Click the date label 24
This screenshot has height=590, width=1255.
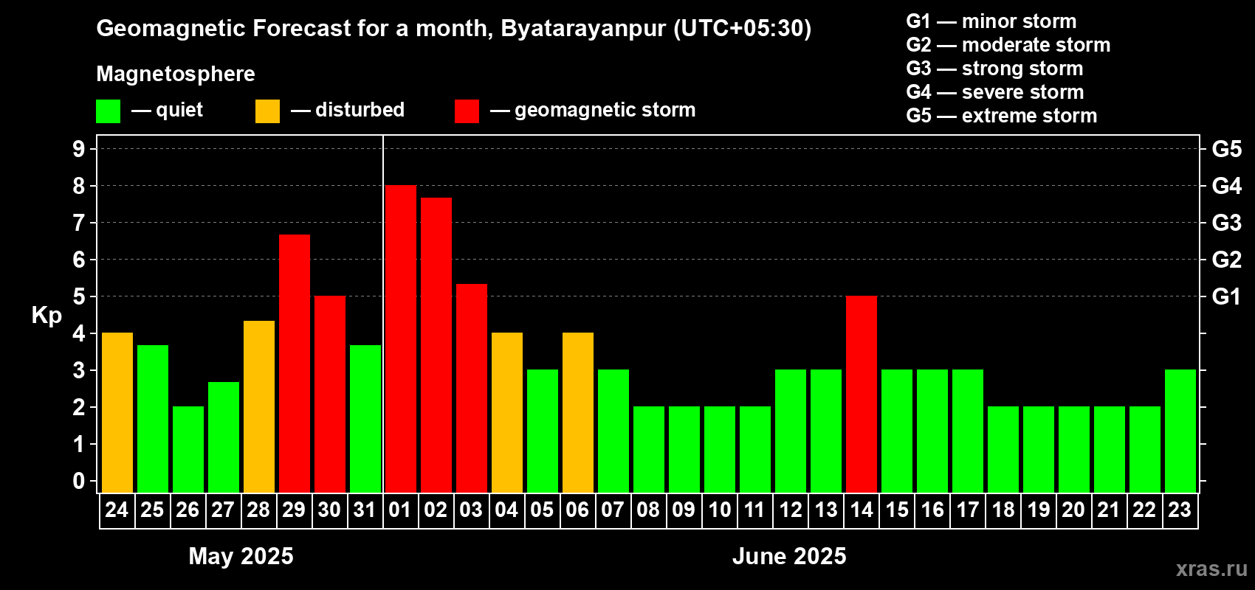pos(117,510)
